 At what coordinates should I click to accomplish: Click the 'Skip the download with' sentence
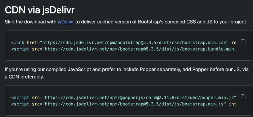point(126,22)
